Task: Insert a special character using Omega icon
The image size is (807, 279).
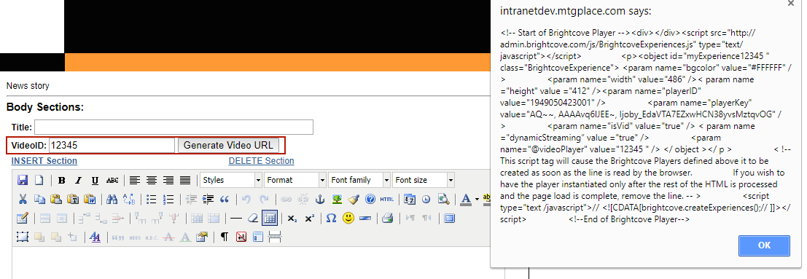Action: pyautogui.click(x=332, y=219)
